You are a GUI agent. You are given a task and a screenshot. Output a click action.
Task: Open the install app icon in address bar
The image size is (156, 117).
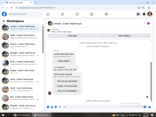click(x=139, y=8)
